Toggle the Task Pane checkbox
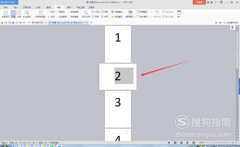240x147 pixels. [57, 17]
